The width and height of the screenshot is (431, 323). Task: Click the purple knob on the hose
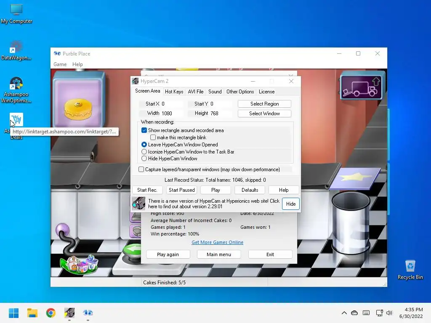pos(62,230)
